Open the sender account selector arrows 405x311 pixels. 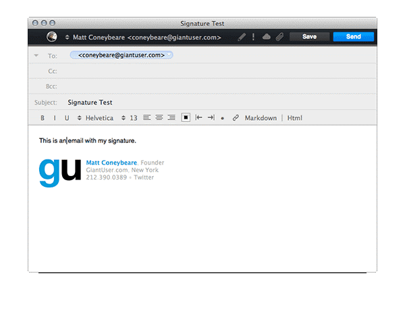click(67, 37)
